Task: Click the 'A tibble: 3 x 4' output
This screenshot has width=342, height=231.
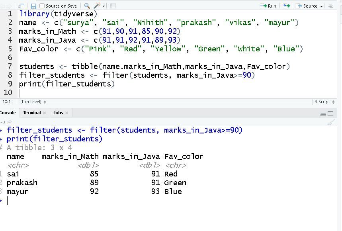Action: (39, 148)
